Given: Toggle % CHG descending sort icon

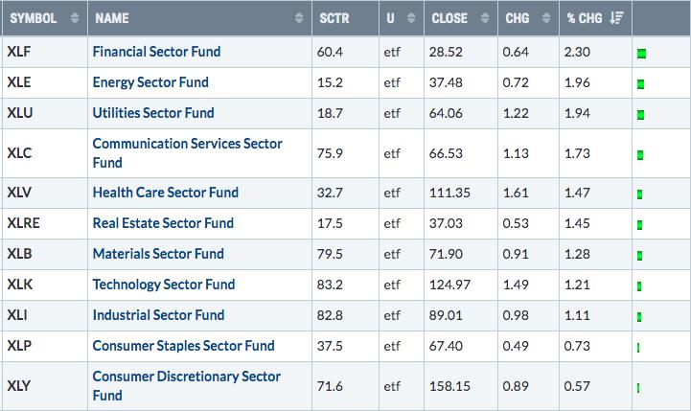Looking at the screenshot, I should tap(616, 17).
